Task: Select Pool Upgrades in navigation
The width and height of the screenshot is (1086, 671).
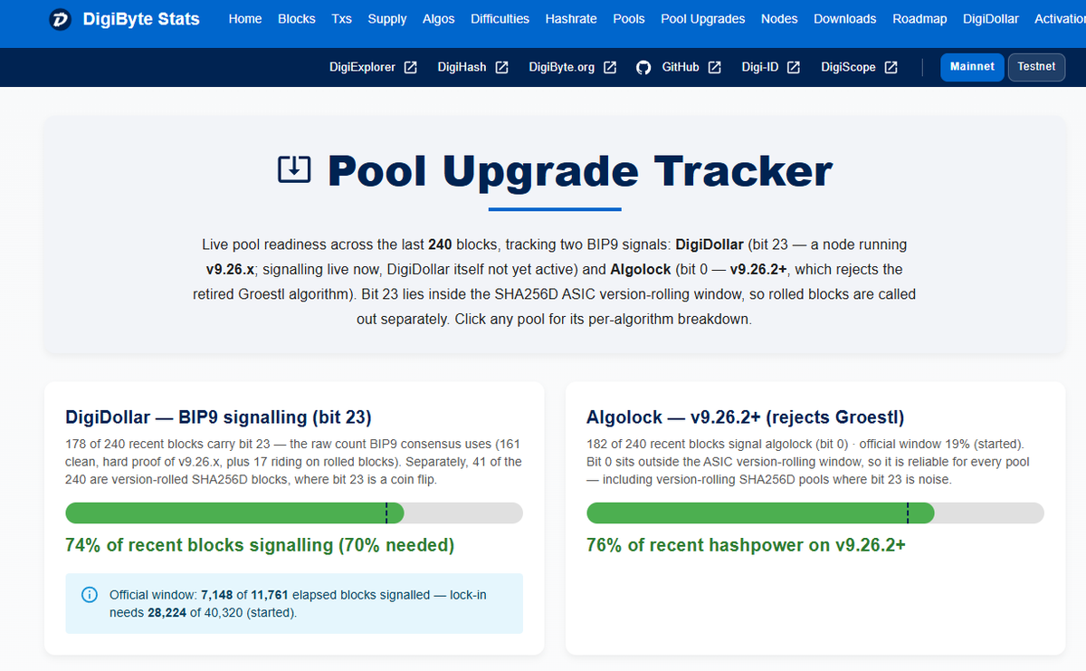Action: pyautogui.click(x=703, y=19)
